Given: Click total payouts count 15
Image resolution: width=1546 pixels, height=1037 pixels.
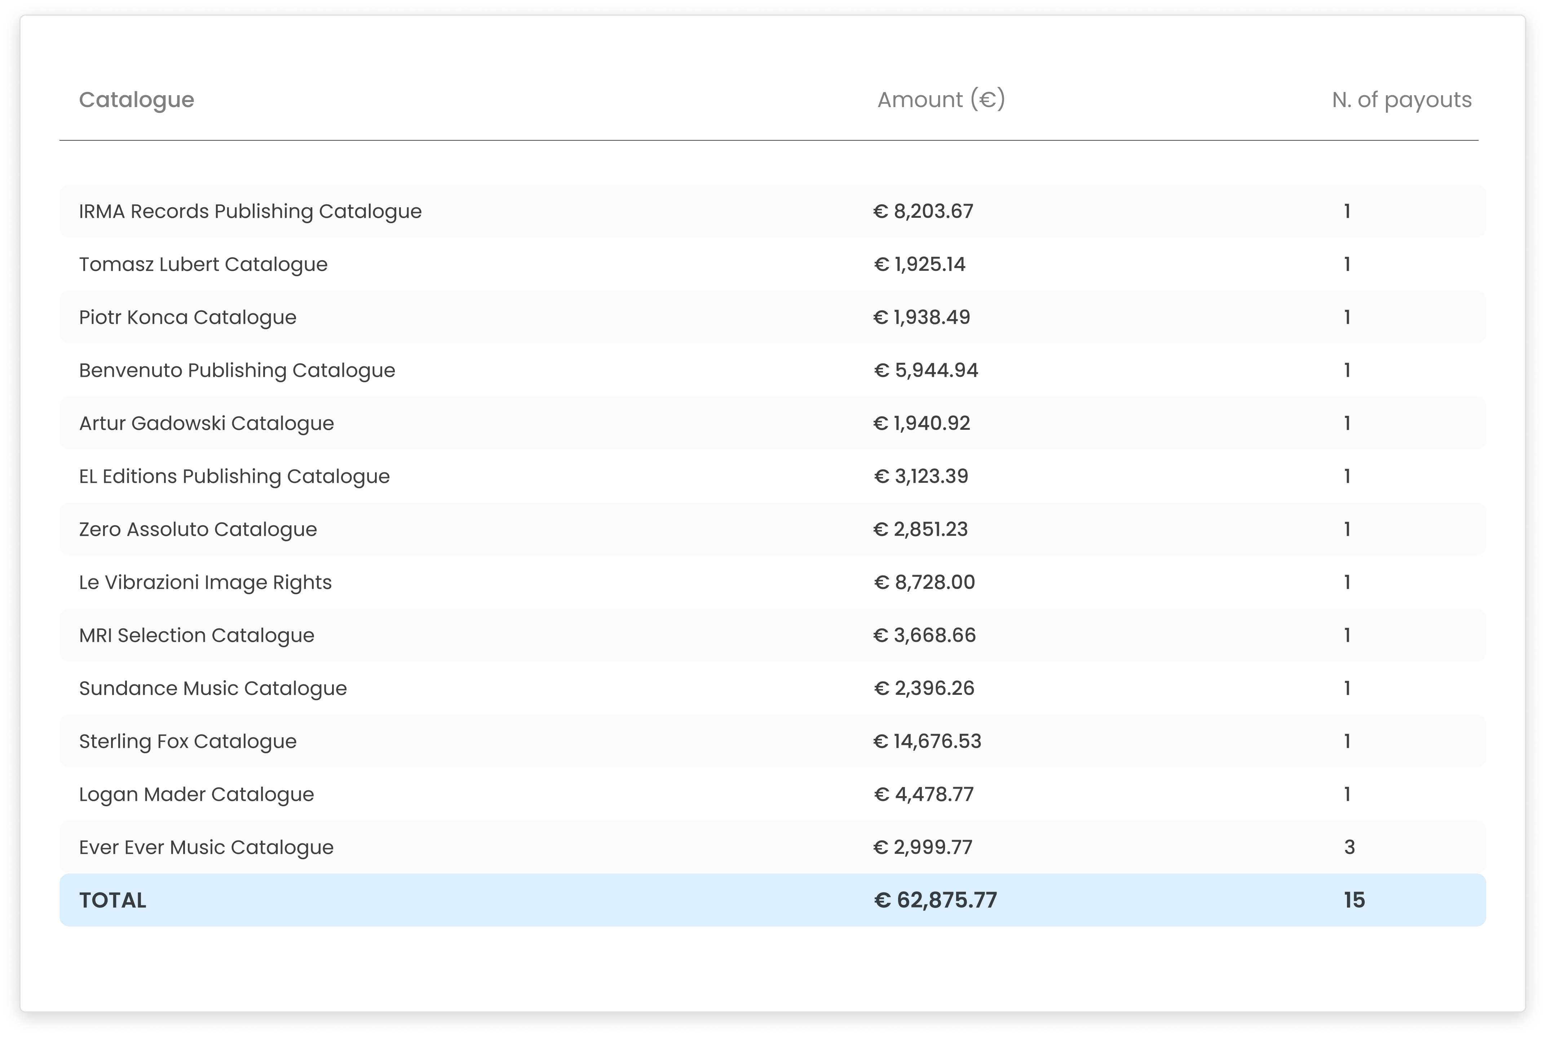Looking at the screenshot, I should pos(1354,900).
